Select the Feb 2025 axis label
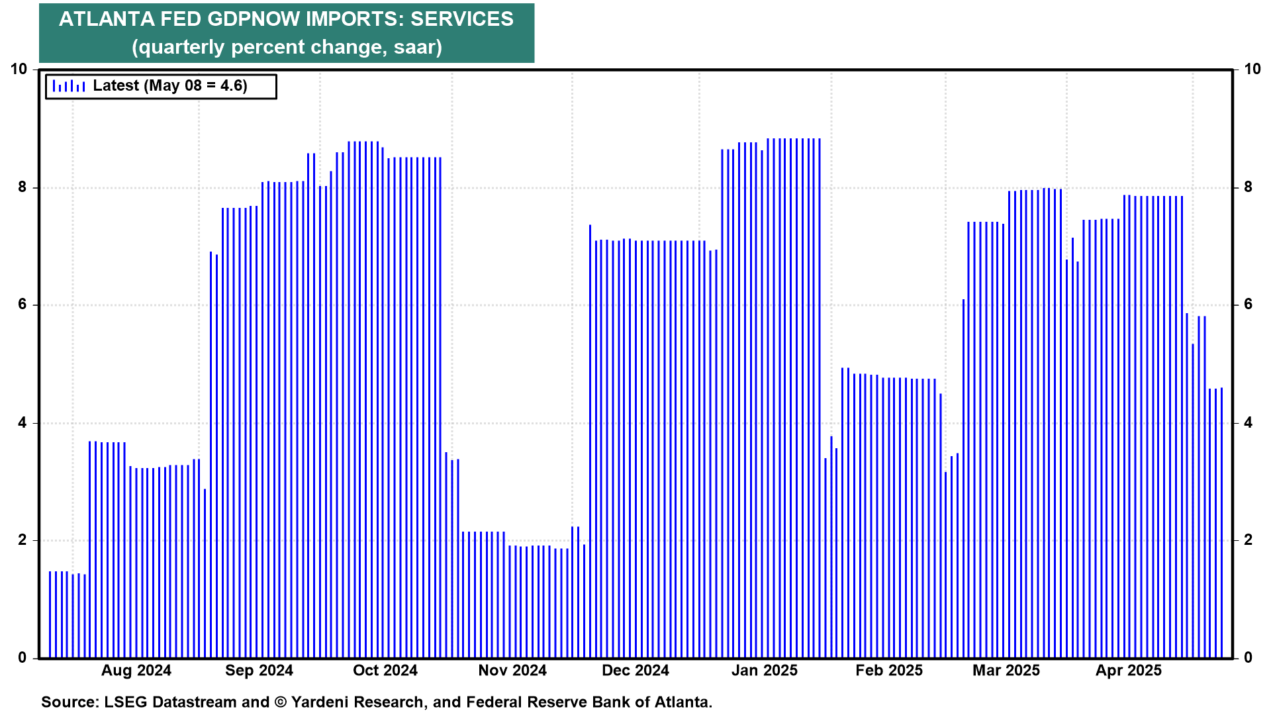This screenshot has height=715, width=1271. (889, 670)
